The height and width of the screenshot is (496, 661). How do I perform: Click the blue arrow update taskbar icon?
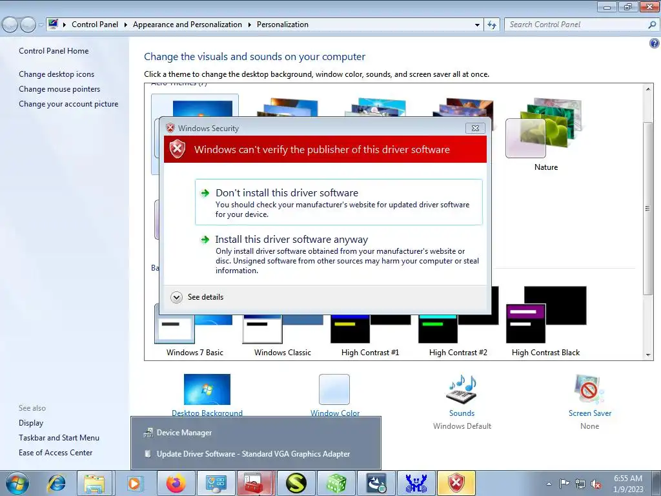[376, 483]
